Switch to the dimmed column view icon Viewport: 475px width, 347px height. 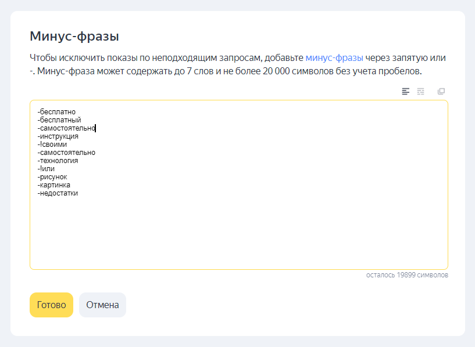point(421,92)
